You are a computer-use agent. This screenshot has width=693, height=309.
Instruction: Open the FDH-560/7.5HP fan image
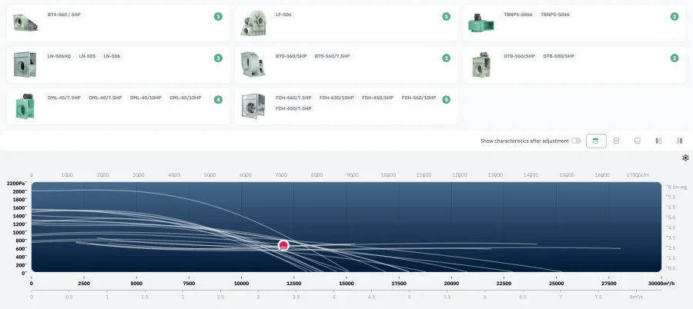click(253, 106)
